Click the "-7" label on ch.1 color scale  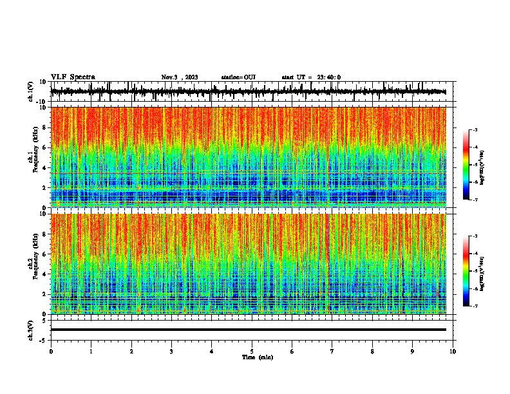click(x=475, y=200)
